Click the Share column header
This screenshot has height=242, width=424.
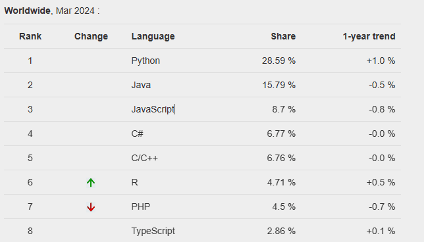283,36
